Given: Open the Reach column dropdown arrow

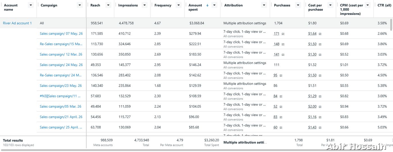Looking at the screenshot, I should point(108,5).
